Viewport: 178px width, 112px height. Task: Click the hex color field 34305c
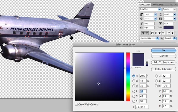click(x=142, y=107)
